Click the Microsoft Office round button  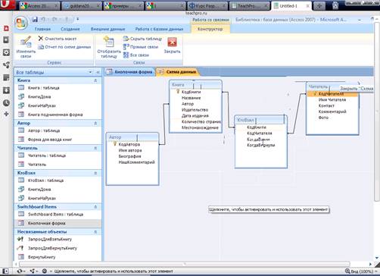point(21,23)
